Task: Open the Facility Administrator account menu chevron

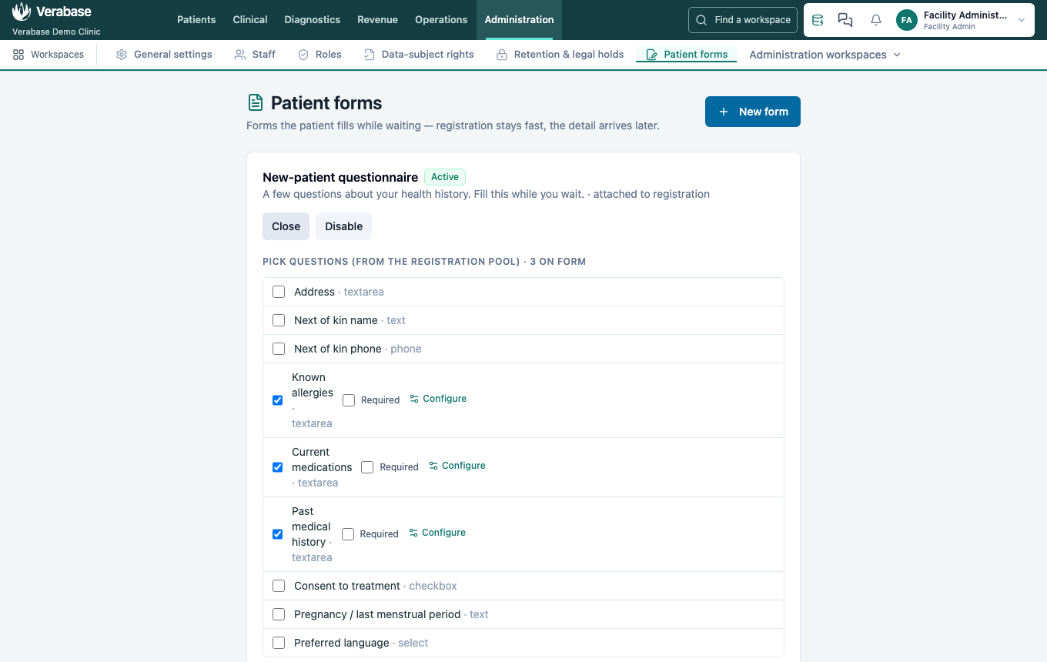Action: tap(1022, 20)
